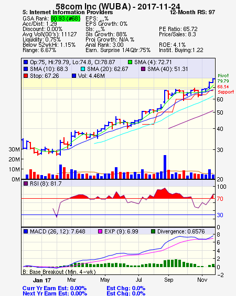Click the 'Below 52wkHi: 1.15%' text
The image size is (236, 296).
[x=49, y=45]
